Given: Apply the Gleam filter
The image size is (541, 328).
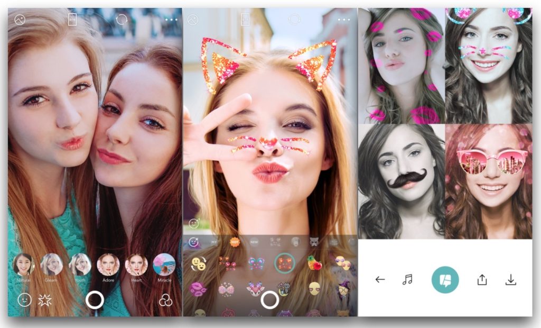Looking at the screenshot, I should pyautogui.click(x=52, y=264).
